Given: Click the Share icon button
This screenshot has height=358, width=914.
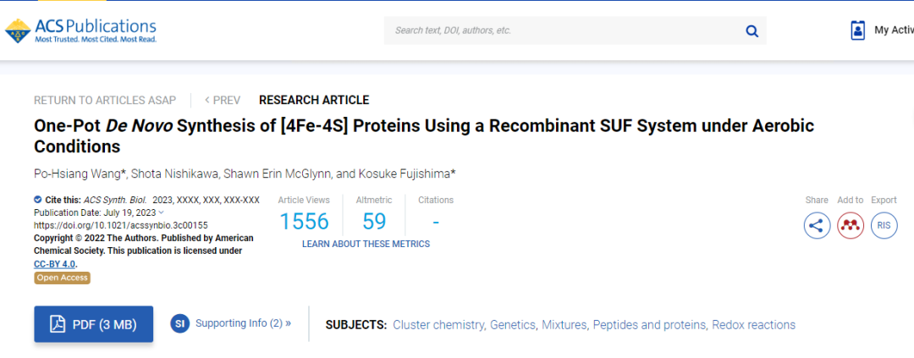Looking at the screenshot, I should pos(817,226).
